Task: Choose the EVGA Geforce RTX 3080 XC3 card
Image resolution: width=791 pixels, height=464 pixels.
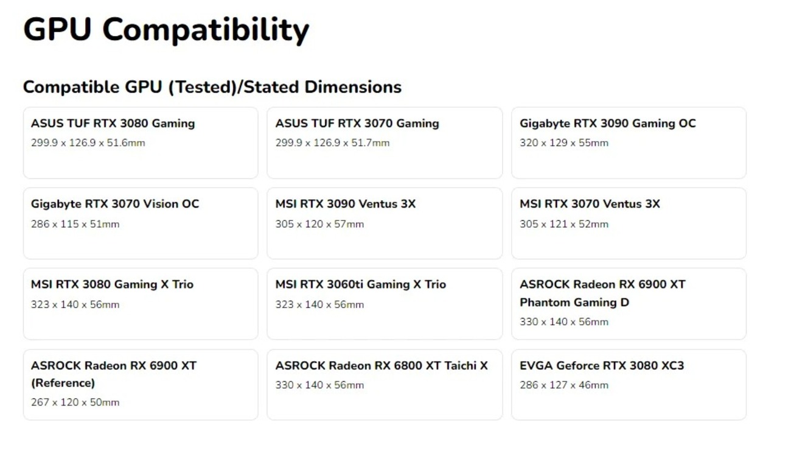Action: click(629, 384)
